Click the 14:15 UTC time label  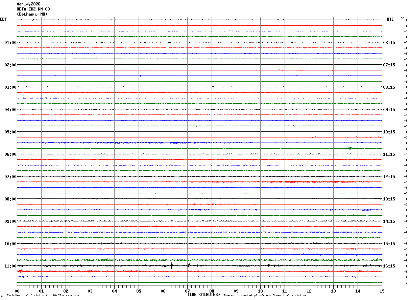tap(389, 221)
